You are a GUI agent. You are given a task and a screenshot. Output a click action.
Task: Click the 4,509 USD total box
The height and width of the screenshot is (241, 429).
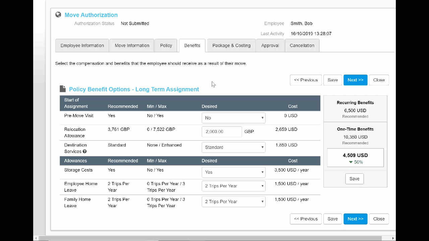click(x=355, y=158)
